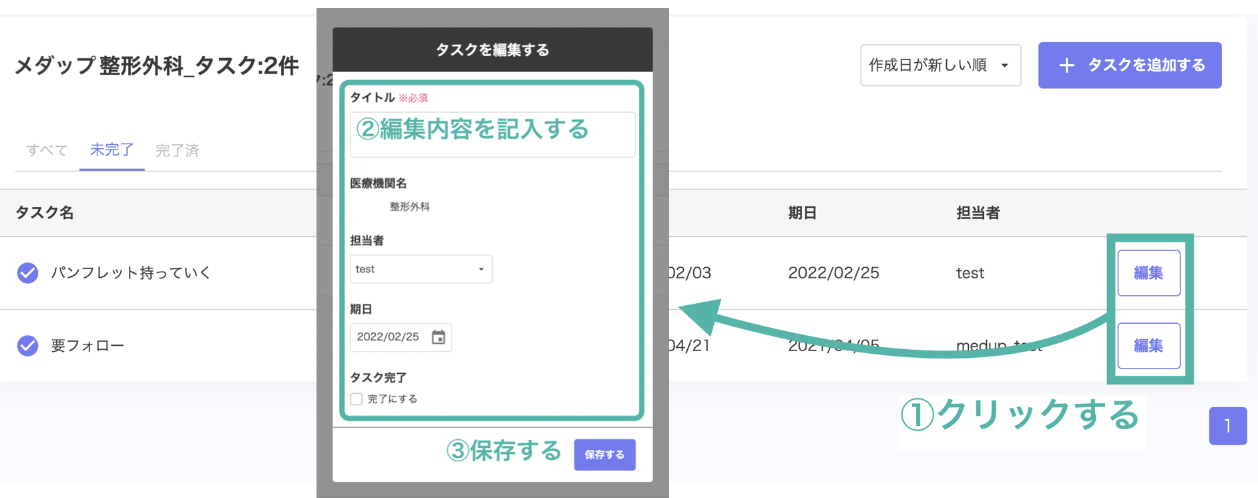This screenshot has height=498, width=1258.
Task: Click 編集 for パンフレット持っていく row
Action: tap(1148, 273)
